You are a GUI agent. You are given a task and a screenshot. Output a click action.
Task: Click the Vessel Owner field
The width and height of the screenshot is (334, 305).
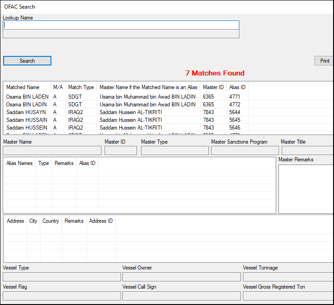click(x=182, y=277)
